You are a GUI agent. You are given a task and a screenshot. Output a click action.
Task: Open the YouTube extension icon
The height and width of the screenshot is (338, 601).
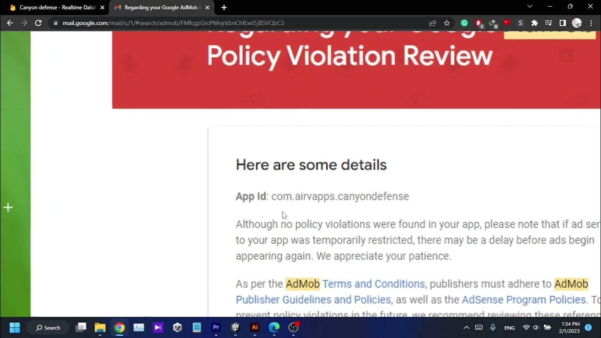506,23
